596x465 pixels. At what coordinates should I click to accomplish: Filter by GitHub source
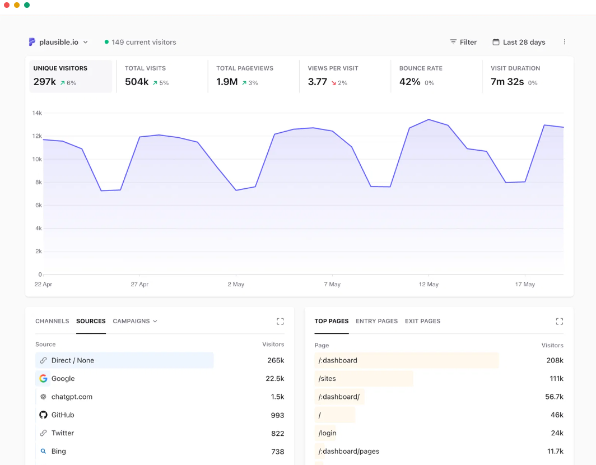coord(63,415)
